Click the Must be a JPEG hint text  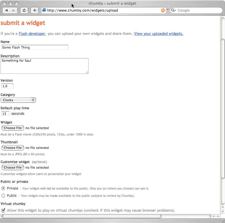pos(22,154)
